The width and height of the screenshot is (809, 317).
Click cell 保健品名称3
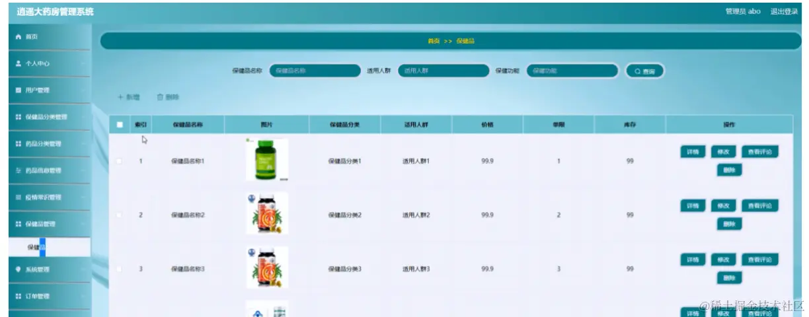188,269
